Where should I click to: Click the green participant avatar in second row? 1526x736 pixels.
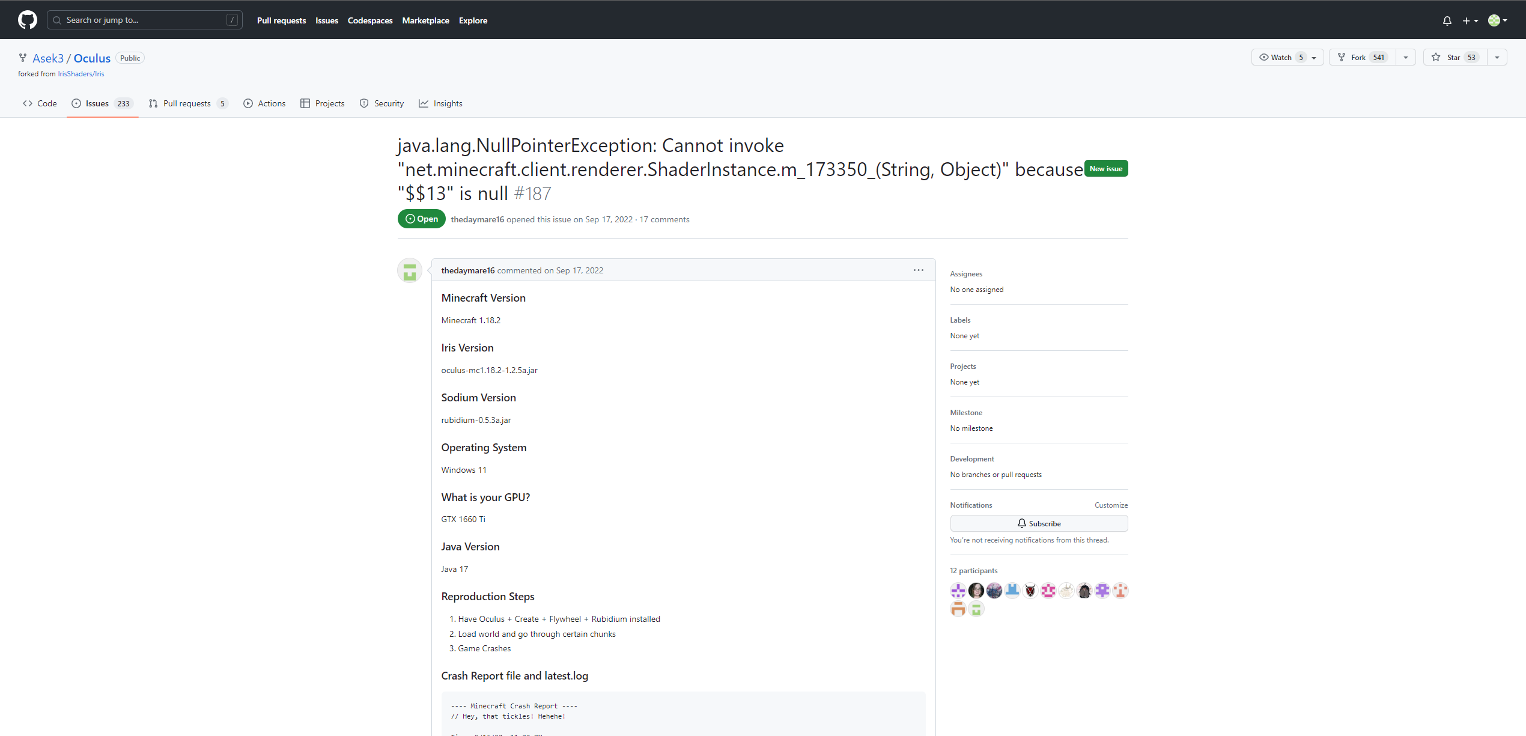pos(976,609)
